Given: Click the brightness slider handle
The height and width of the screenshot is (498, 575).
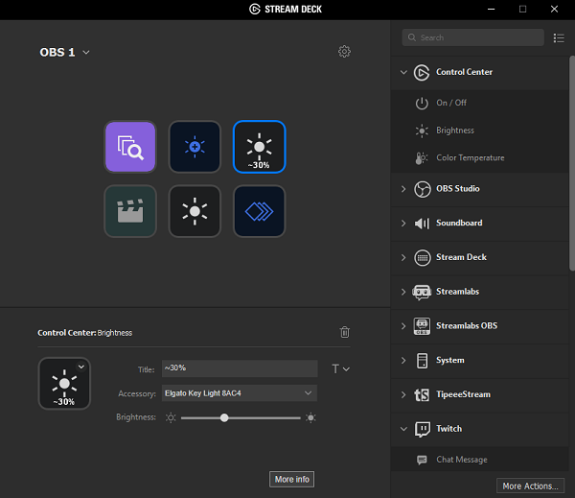Looking at the screenshot, I should pyautogui.click(x=224, y=417).
